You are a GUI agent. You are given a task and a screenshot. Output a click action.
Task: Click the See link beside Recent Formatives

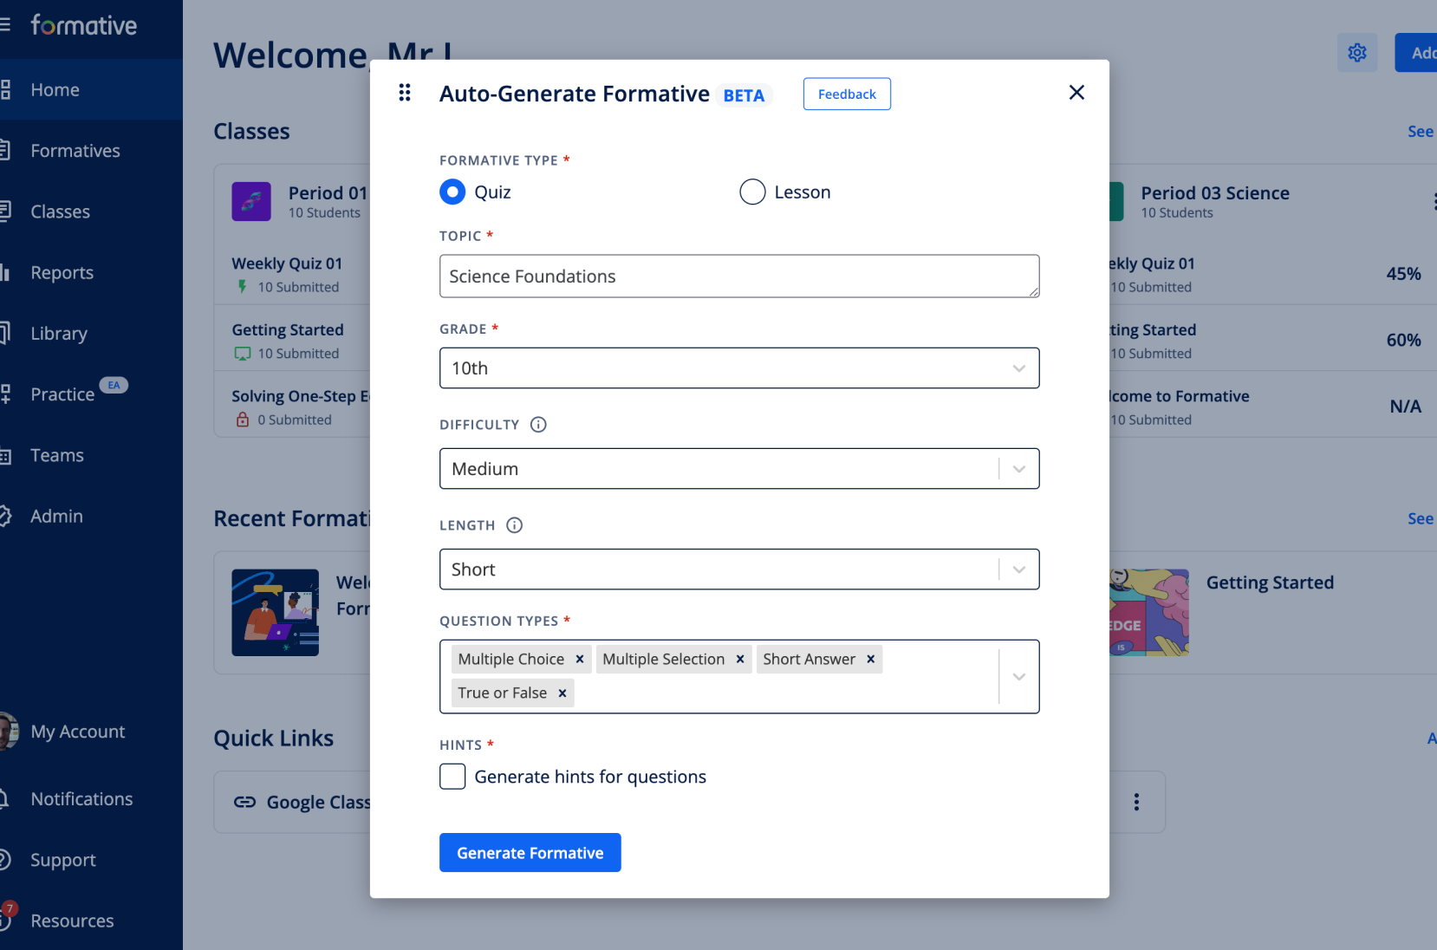pyautogui.click(x=1421, y=518)
